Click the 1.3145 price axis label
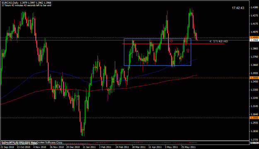 click(x=254, y=106)
